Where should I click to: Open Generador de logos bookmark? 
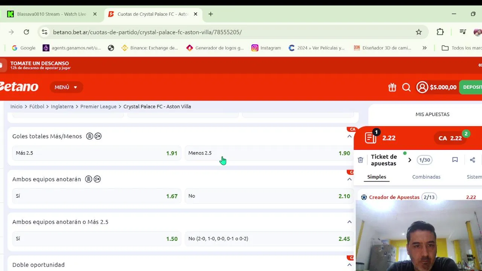click(215, 48)
